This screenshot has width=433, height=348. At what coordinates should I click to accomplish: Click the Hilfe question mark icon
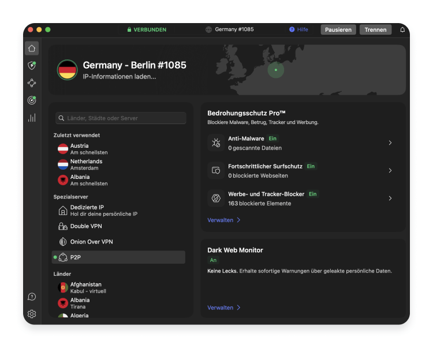click(292, 29)
